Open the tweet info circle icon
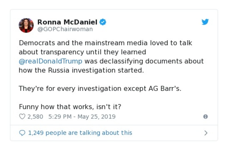Viewport: 228px width, 151px height. (205, 117)
